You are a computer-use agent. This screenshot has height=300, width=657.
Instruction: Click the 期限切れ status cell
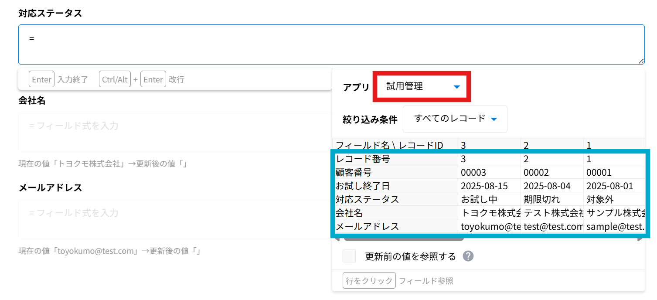(x=542, y=200)
